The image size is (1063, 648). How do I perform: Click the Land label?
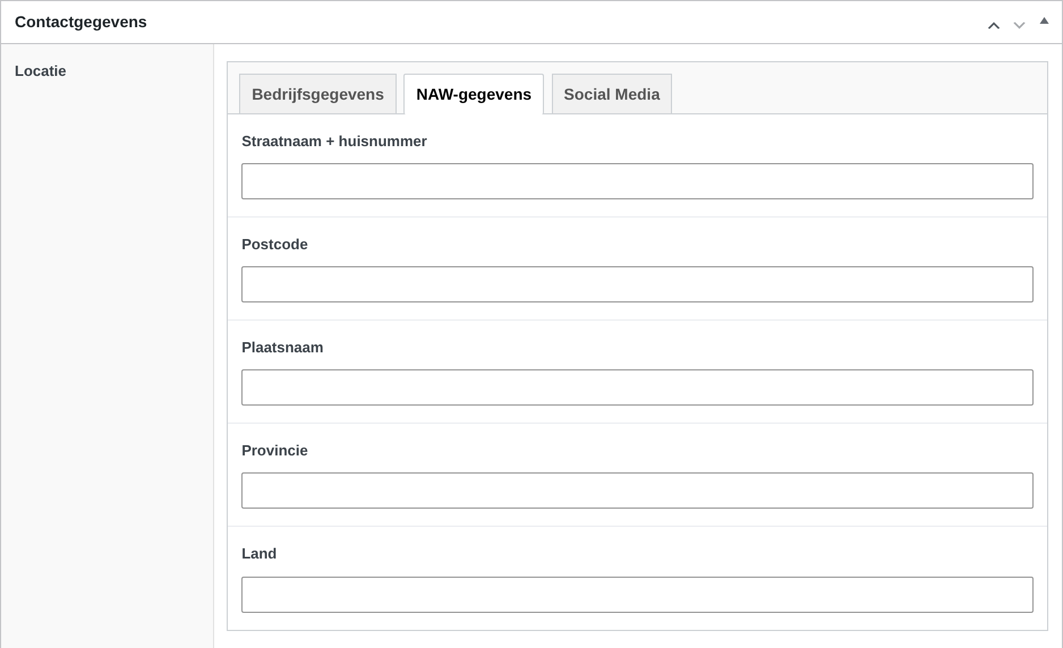[x=259, y=553]
